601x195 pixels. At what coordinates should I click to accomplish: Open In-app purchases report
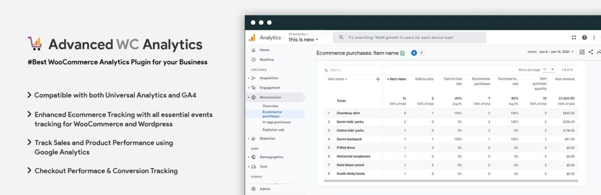[276, 122]
